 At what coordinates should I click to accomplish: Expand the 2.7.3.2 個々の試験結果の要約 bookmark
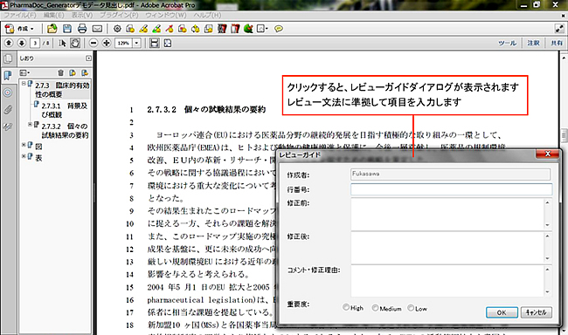(30, 125)
